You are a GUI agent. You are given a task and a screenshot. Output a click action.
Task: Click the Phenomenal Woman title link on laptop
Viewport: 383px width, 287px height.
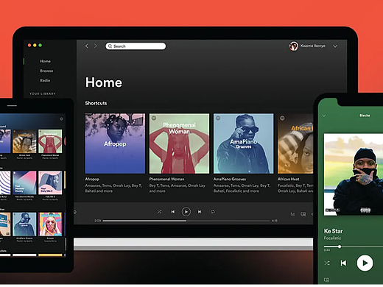tap(166, 179)
